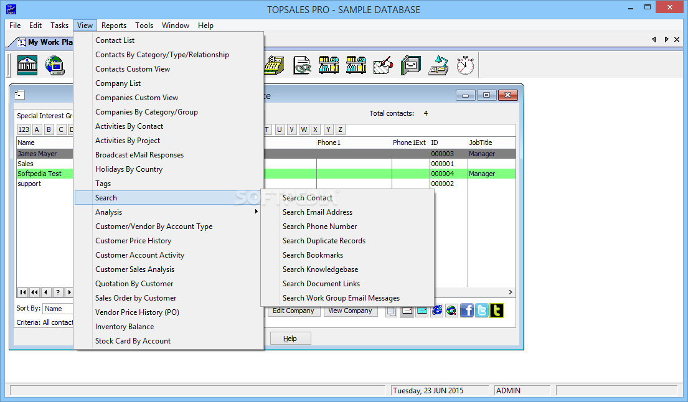The width and height of the screenshot is (688, 402).
Task: Open the Edit menu
Action: click(x=35, y=26)
